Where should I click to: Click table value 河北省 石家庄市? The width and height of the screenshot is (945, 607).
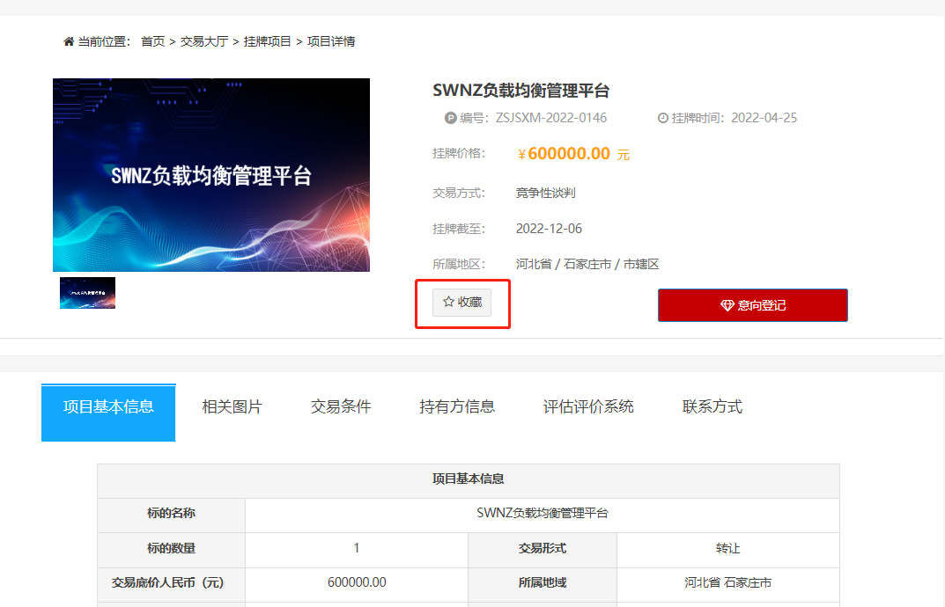pyautogui.click(x=728, y=582)
